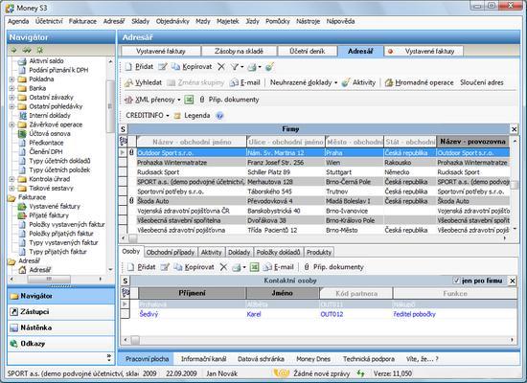Image resolution: width=527 pixels, height=383 pixels.
Task: Click the S button of the Firmy list
Action: point(124,129)
